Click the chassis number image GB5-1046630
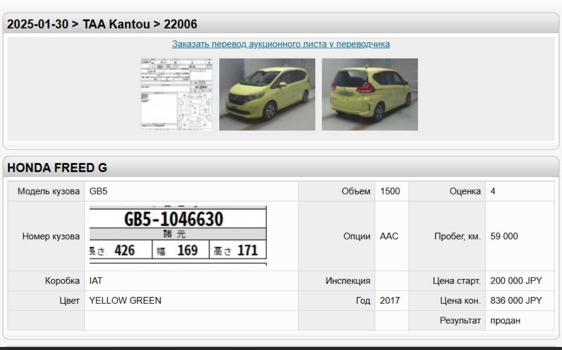This screenshot has height=350, width=562. 178,236
